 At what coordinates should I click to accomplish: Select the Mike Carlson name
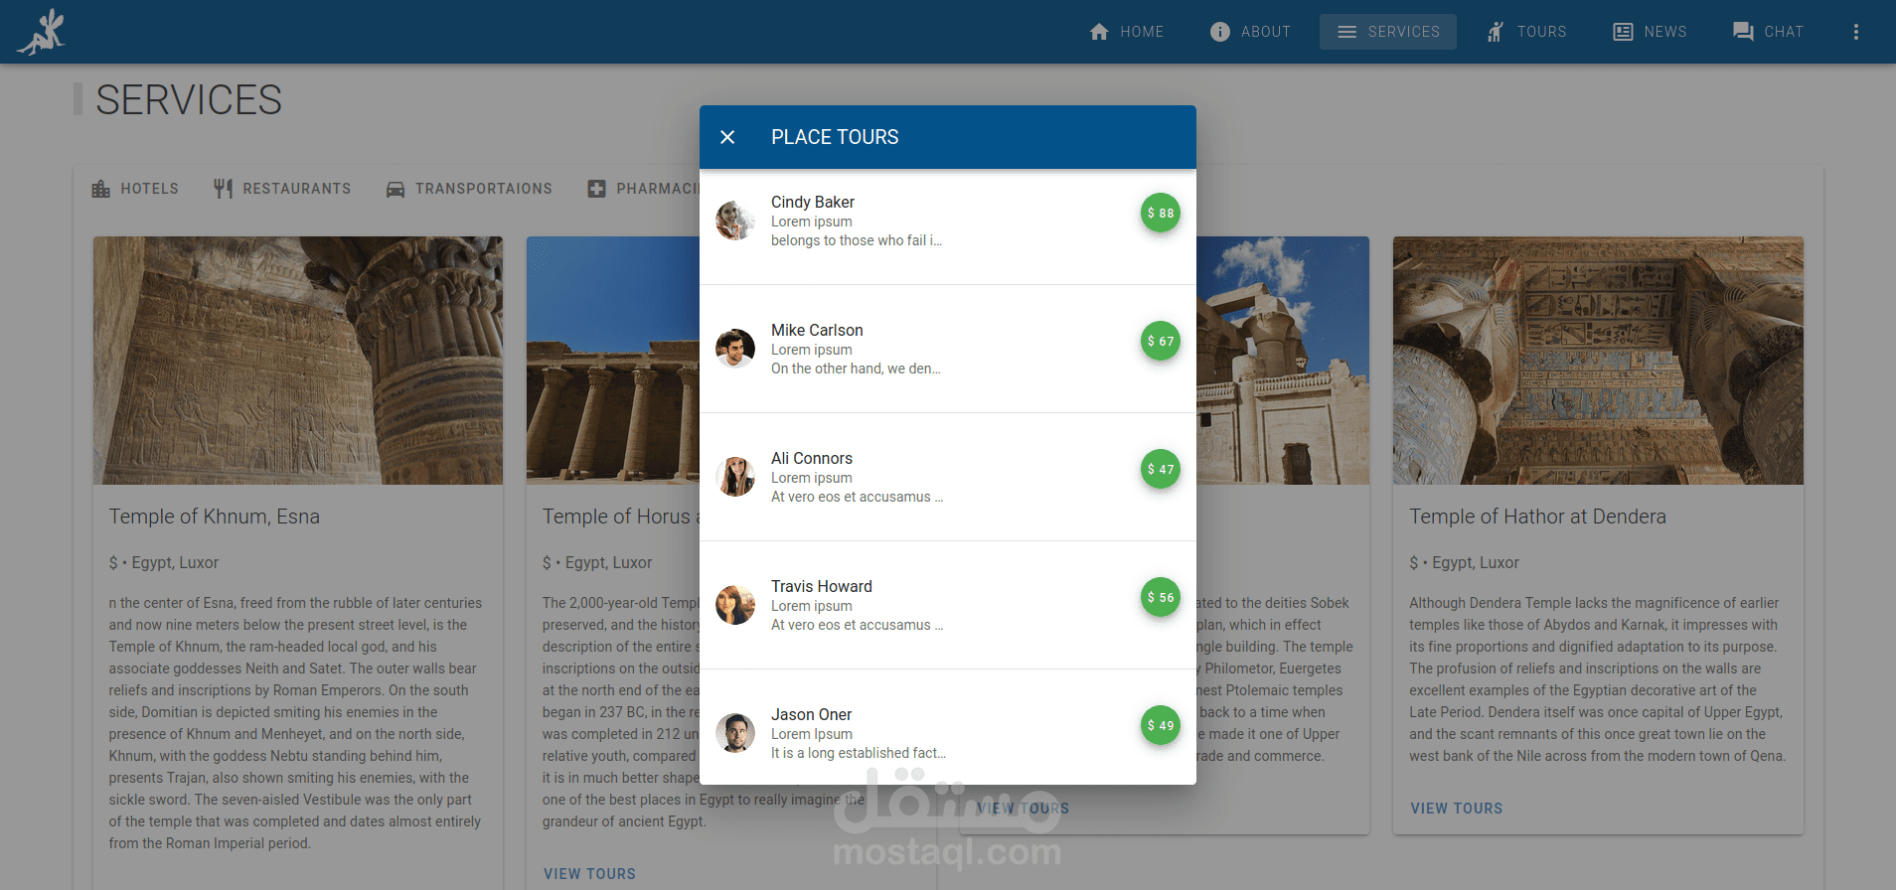coord(817,330)
